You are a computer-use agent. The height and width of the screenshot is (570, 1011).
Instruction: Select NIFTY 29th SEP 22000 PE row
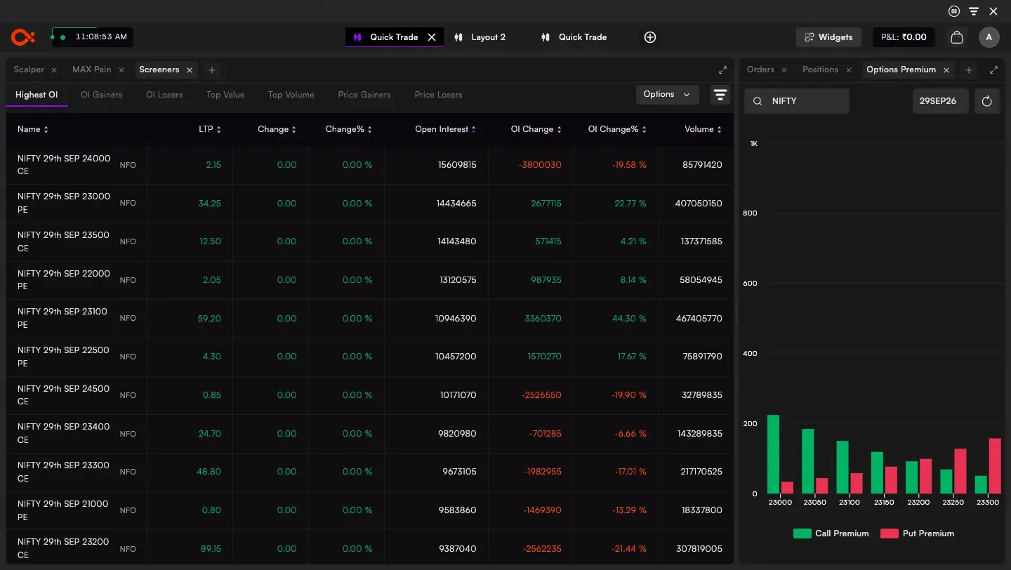pos(369,280)
